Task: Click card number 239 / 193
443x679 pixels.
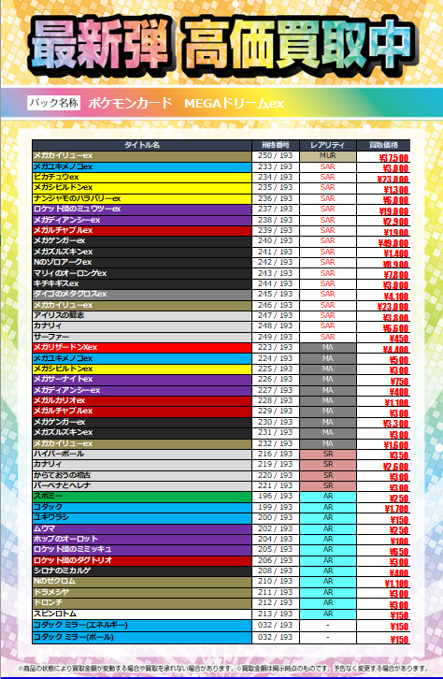Action: click(x=275, y=230)
